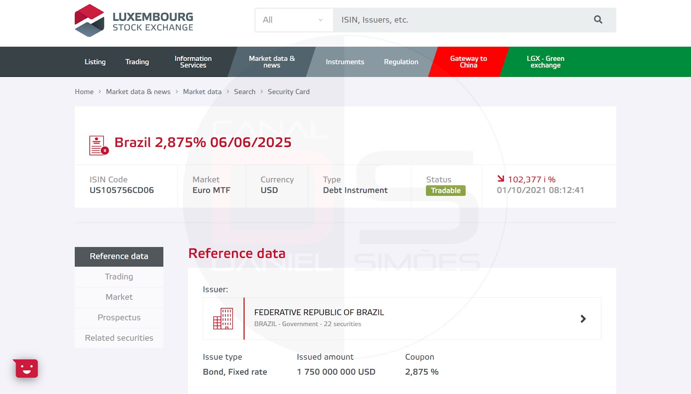
Task: Click the 01/10/2021 08:12:41 timestamp
Action: pyautogui.click(x=540, y=190)
